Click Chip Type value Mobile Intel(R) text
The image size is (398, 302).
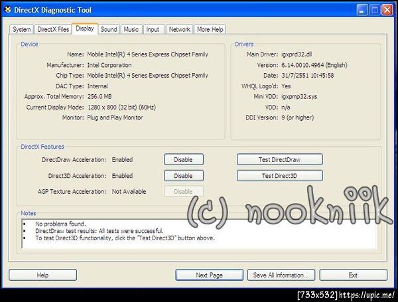point(147,76)
